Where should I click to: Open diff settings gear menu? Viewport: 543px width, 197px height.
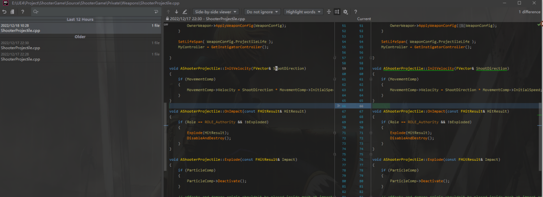[x=345, y=12]
